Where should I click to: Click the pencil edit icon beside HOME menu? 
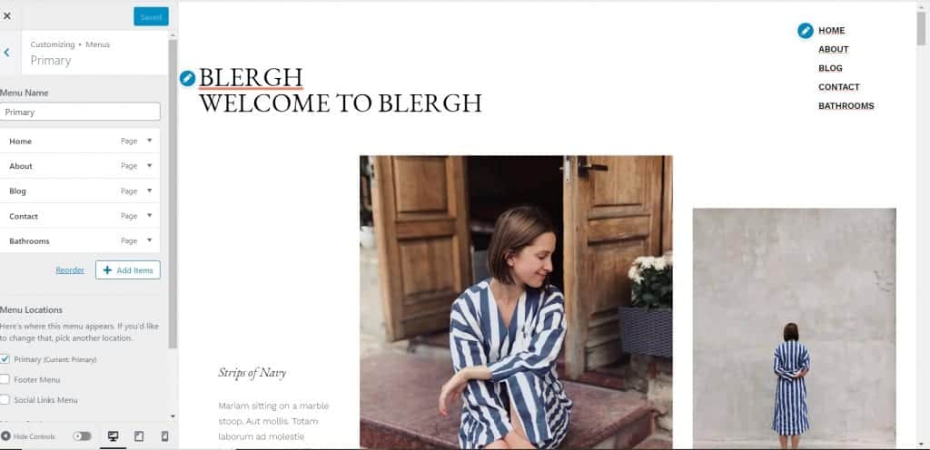(806, 31)
